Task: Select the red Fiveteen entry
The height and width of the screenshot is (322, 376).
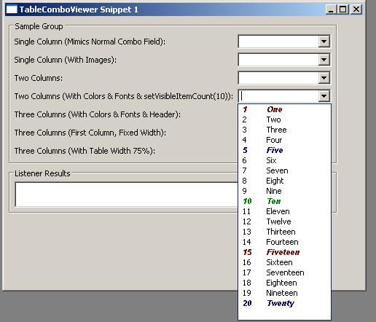Action: click(284, 252)
